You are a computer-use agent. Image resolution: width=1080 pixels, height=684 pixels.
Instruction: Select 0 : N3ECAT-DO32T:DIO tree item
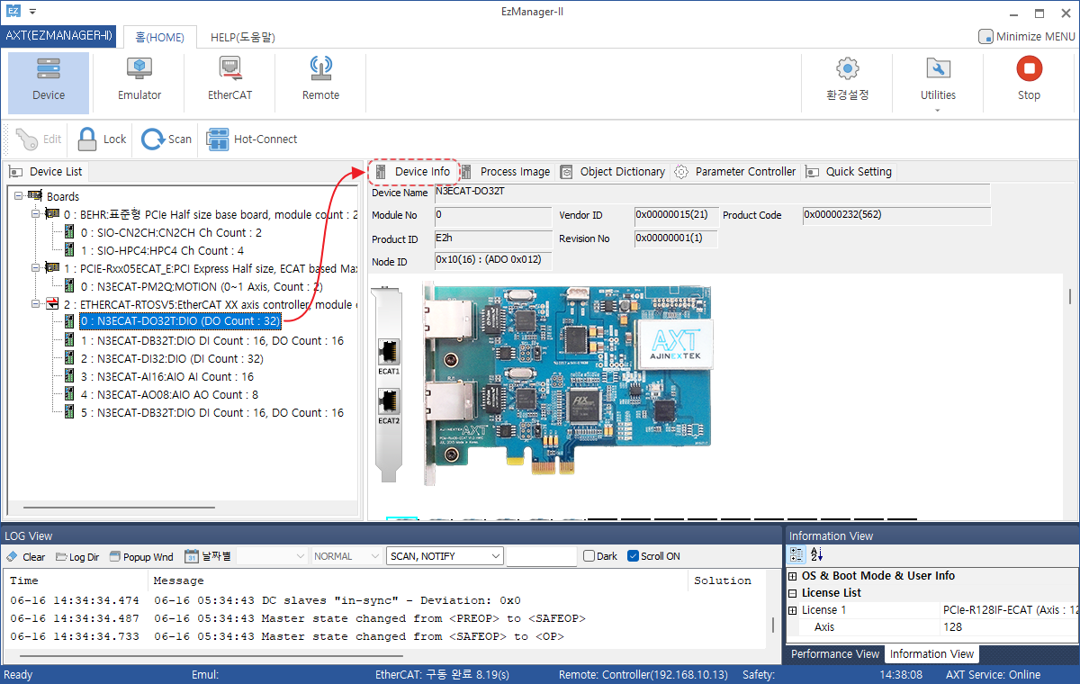pos(180,322)
